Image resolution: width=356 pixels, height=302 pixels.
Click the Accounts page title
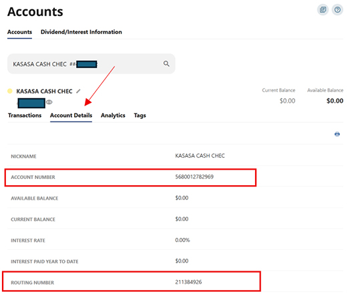pyautogui.click(x=35, y=12)
